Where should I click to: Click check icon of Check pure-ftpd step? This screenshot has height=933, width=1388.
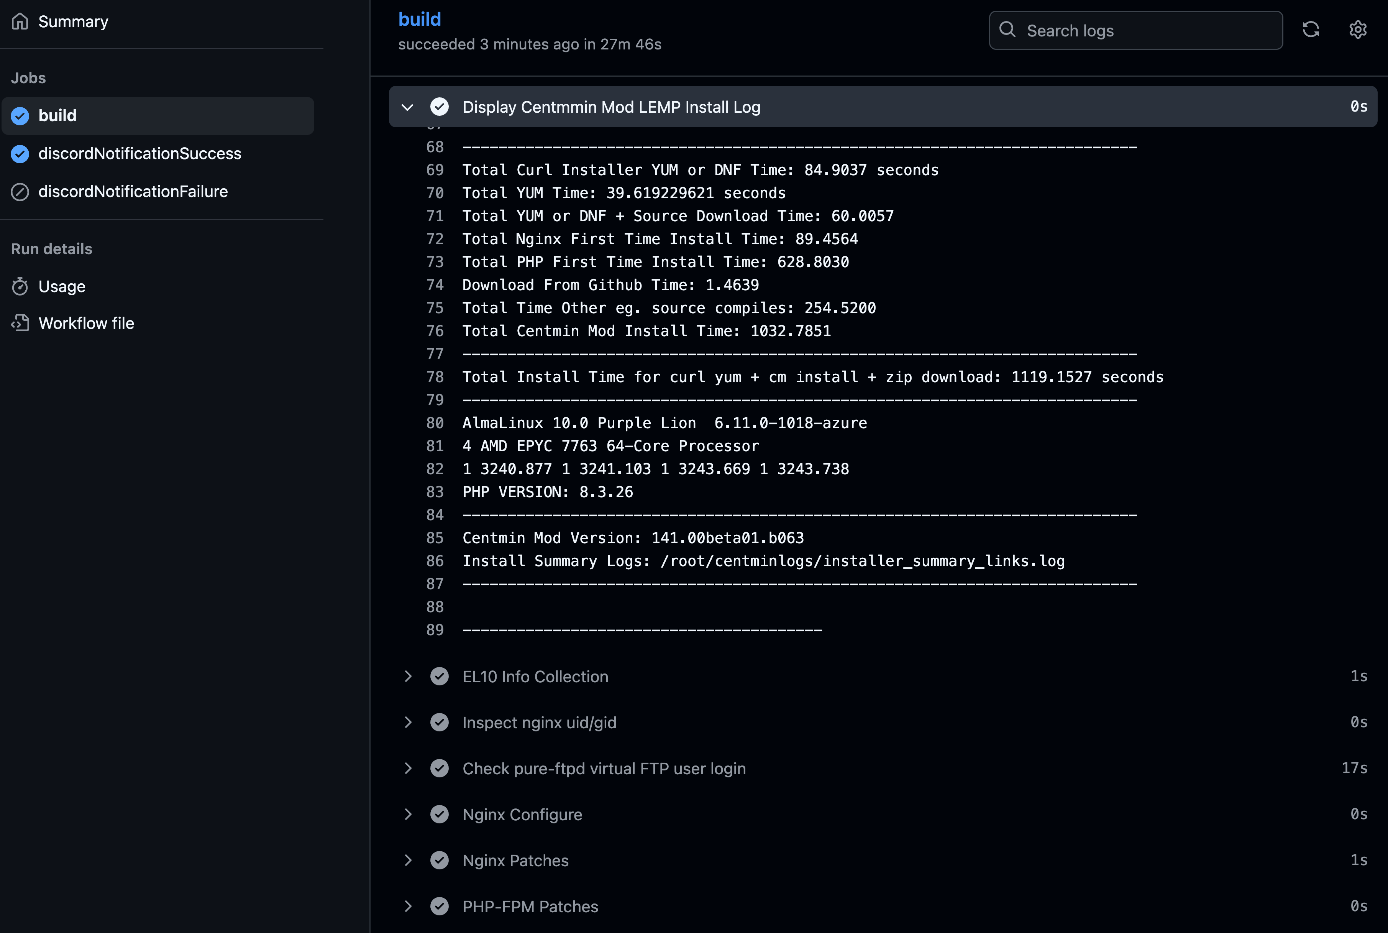(440, 768)
